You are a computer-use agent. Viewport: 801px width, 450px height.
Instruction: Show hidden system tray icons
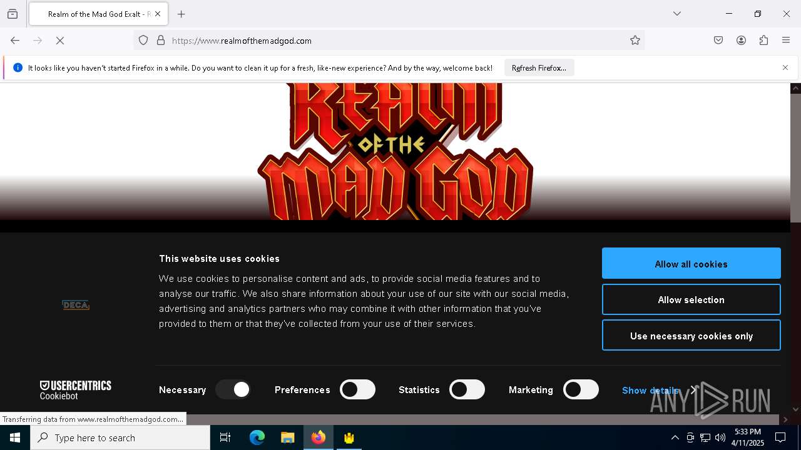675,437
